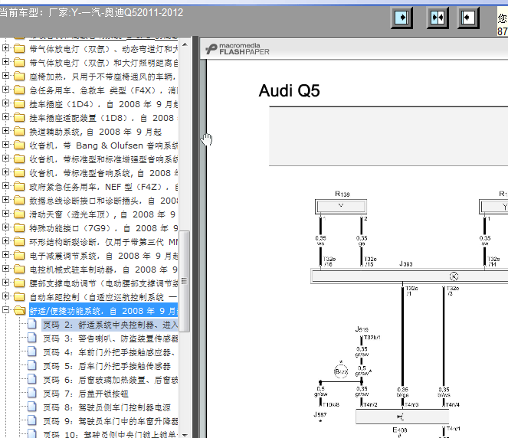Expand the 座椅加热 folder node
508x438 pixels.
click(x=5, y=76)
